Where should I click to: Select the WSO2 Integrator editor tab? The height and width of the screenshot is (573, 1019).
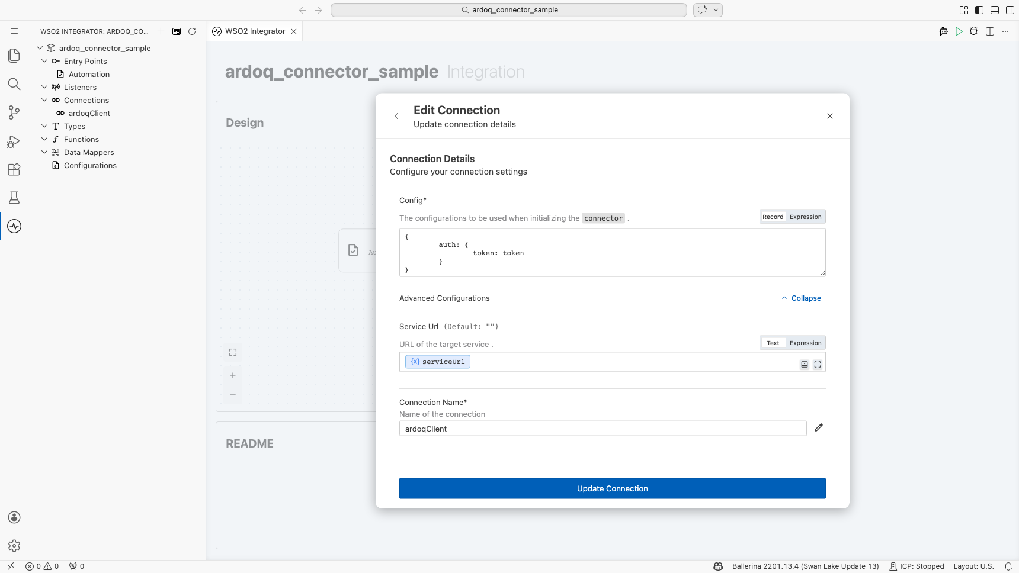click(255, 31)
